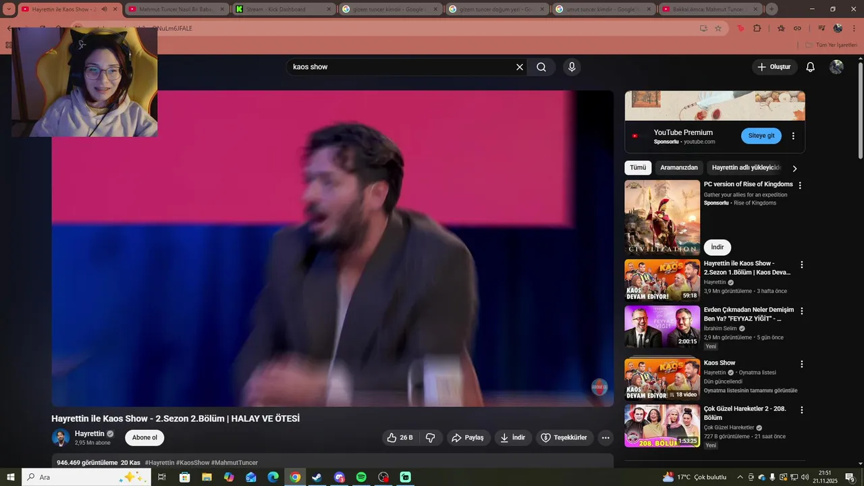Open Spotify from the taskbar
Image resolution: width=864 pixels, height=486 pixels.
[x=361, y=477]
